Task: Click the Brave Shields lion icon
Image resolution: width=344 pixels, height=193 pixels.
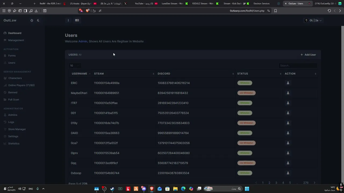Action: coord(87,11)
